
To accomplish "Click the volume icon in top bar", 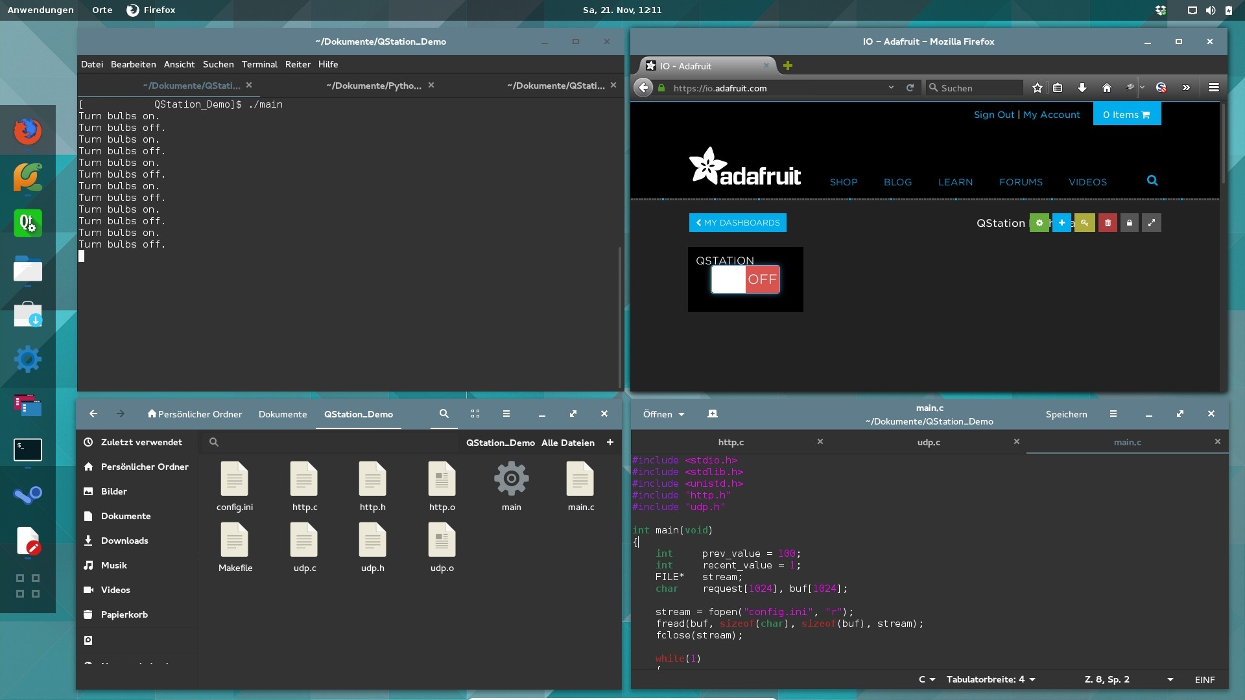I will [x=1210, y=10].
